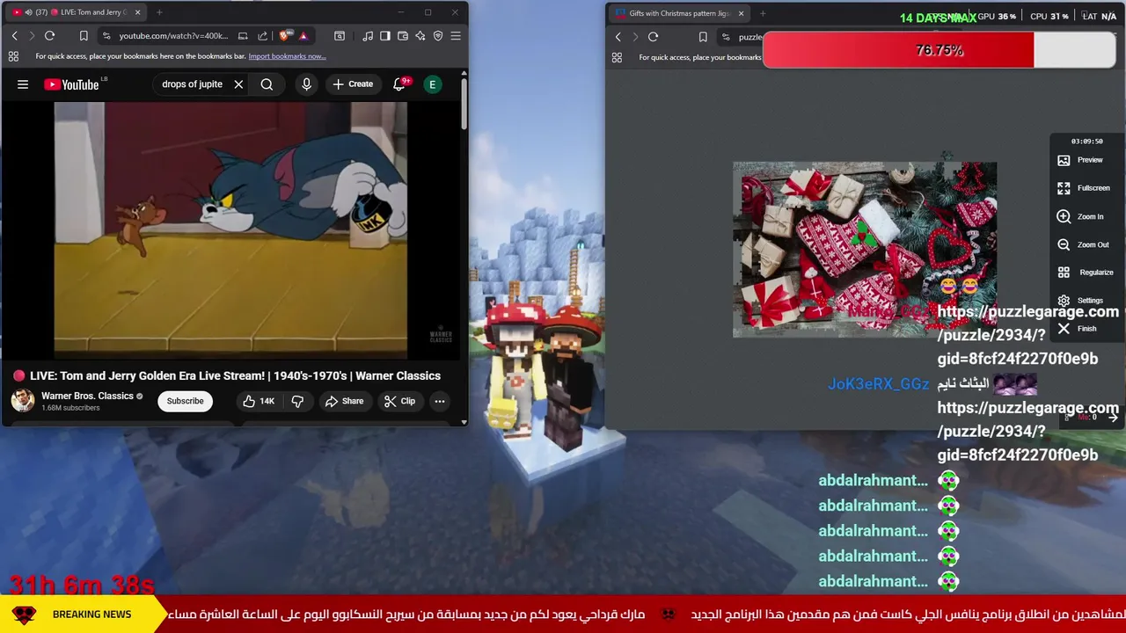Click the YouTube search field with drops of jupite
Image resolution: width=1126 pixels, height=633 pixels.
coord(193,84)
